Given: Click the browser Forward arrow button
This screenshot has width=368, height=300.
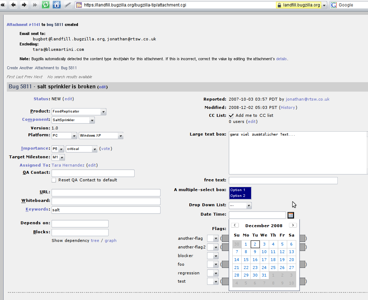Looking at the screenshot, I should tap(24, 5).
